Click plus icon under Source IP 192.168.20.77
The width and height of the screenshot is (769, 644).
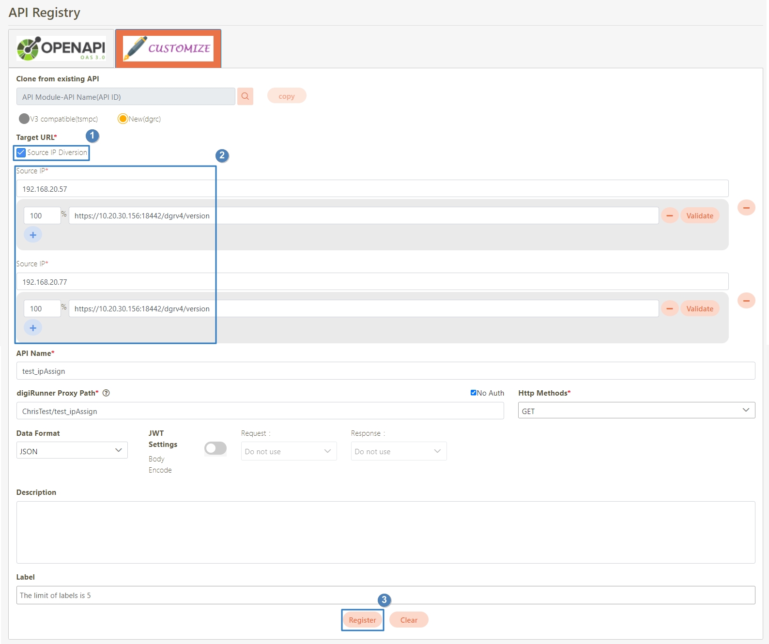point(33,328)
